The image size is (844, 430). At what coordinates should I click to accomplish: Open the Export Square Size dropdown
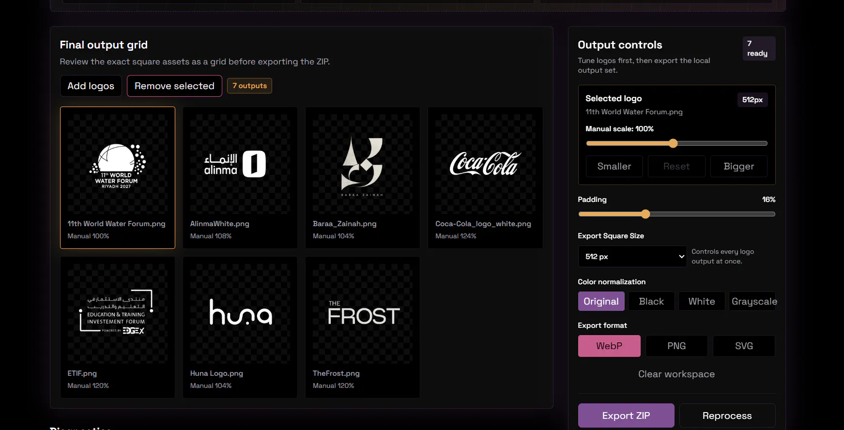coord(632,257)
